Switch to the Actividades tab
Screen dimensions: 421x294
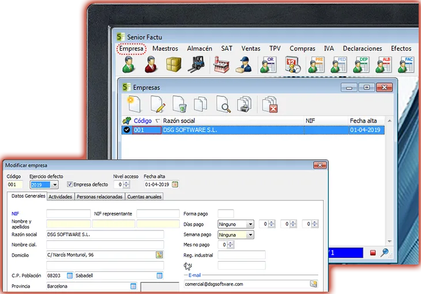click(61, 196)
